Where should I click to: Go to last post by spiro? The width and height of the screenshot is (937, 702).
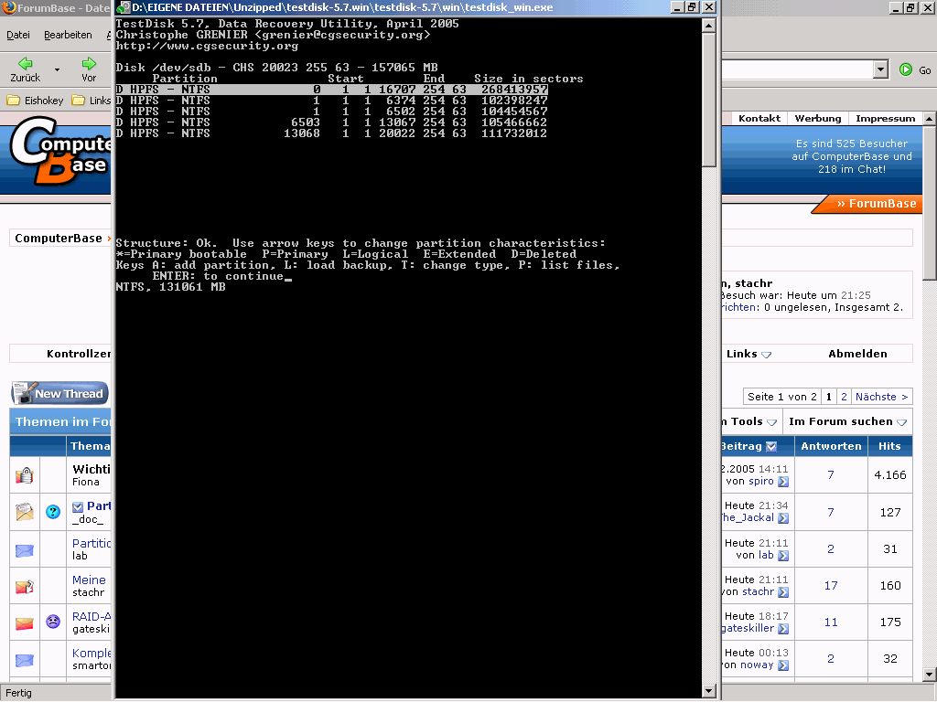[x=783, y=482]
